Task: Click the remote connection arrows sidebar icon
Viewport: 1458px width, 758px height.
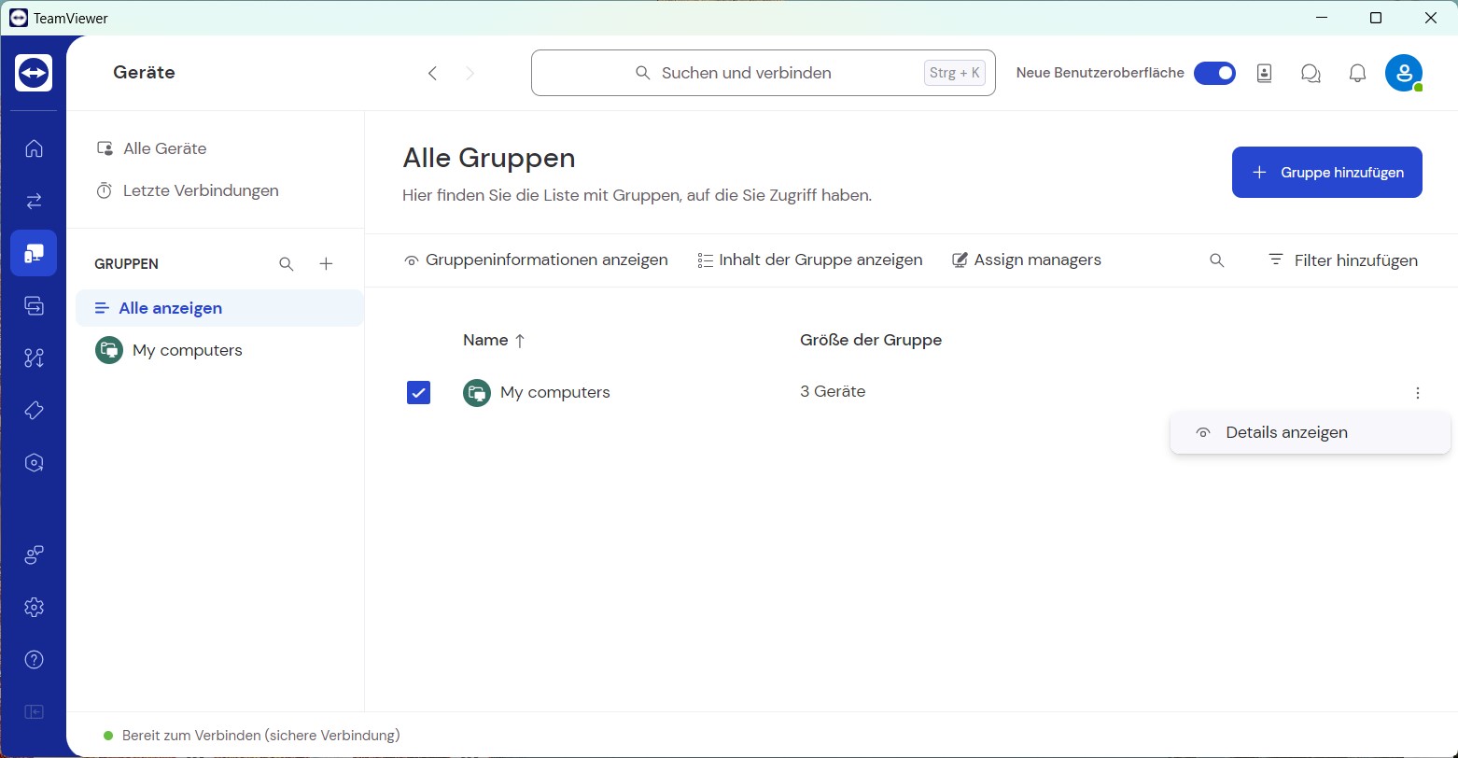Action: (x=34, y=201)
